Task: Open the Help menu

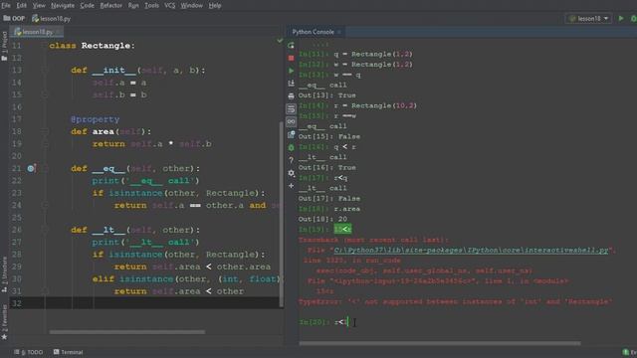Action: point(215,5)
